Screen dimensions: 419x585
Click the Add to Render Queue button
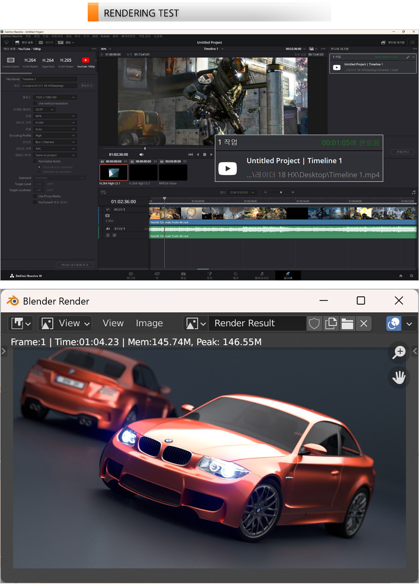74,265
